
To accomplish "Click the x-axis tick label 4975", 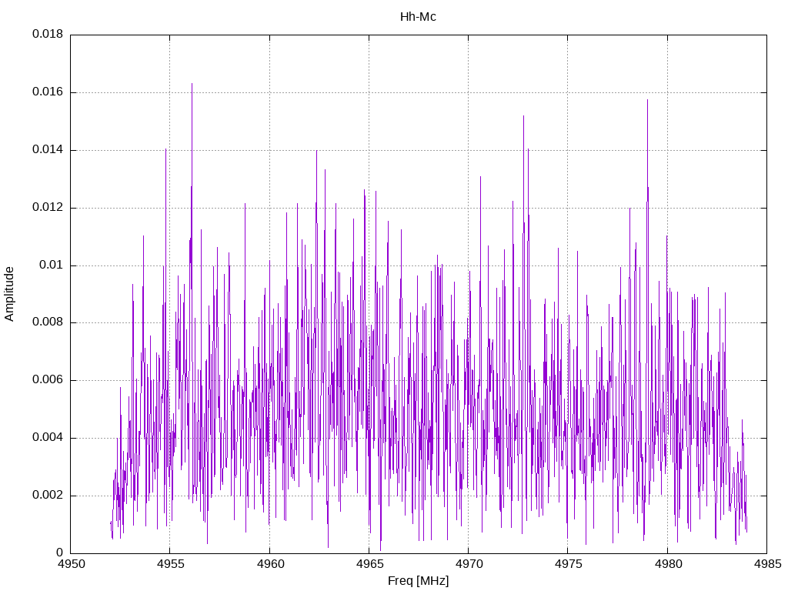I will pos(568,564).
